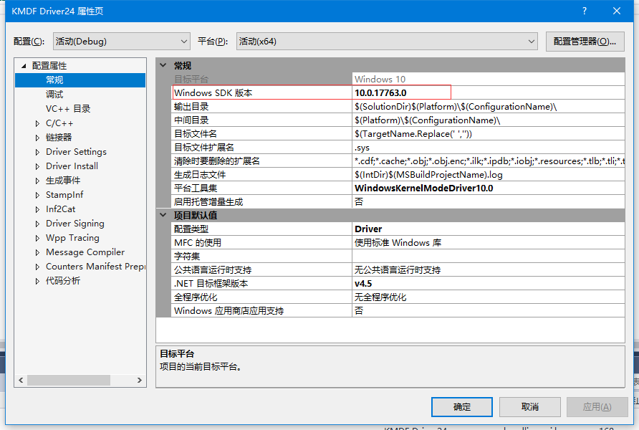The width and height of the screenshot is (639, 430).
Task: Select the Windows SDK 版本 value field
Action: pos(401,92)
